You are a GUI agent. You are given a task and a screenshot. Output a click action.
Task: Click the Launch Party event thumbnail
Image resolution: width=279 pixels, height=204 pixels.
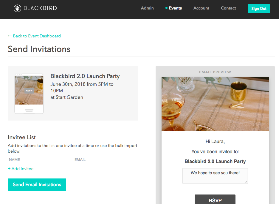[x=29, y=93]
